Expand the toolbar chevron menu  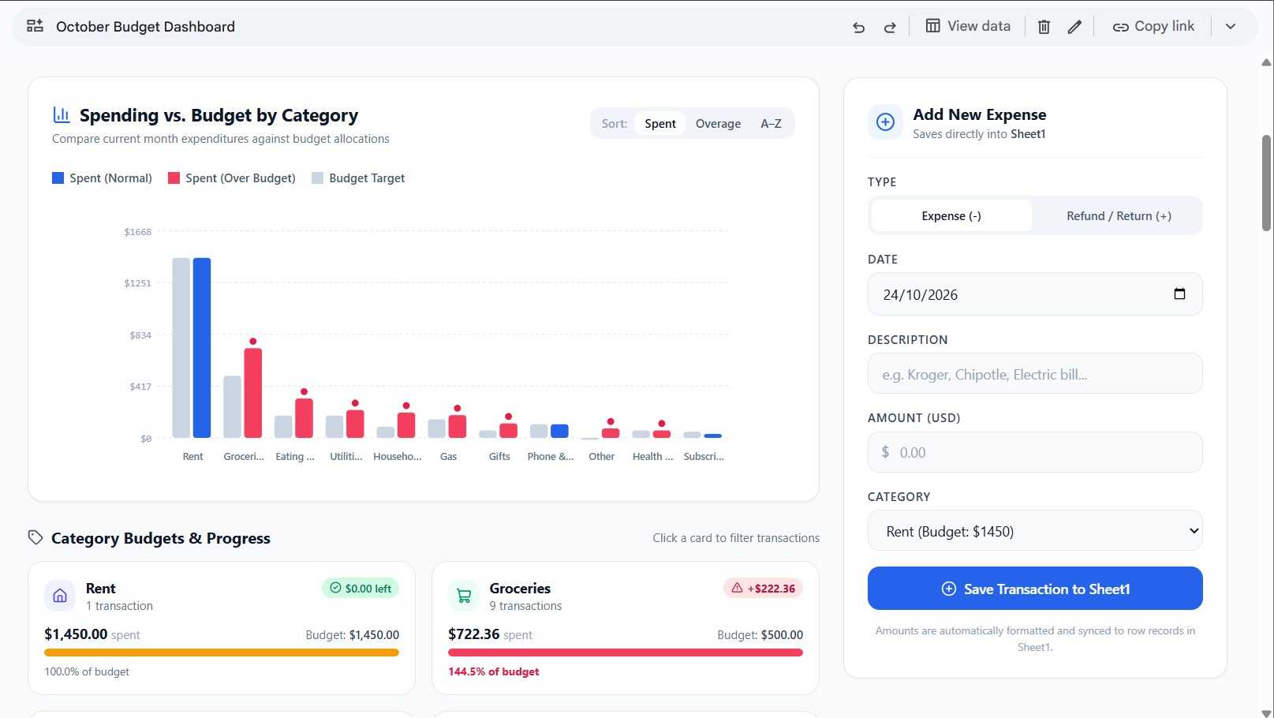(1231, 26)
